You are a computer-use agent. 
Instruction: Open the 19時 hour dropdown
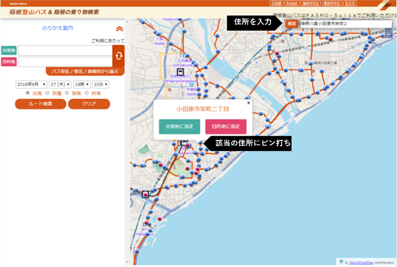click(82, 84)
